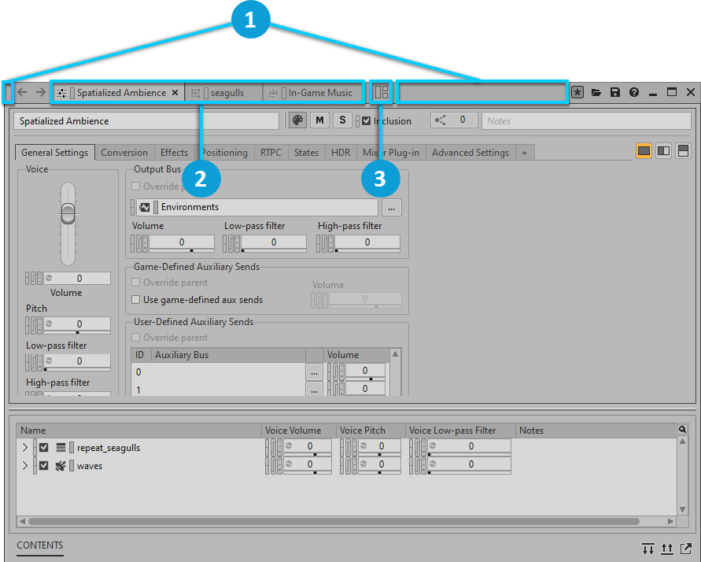Screen dimensions: 701x562
Task: Click the search icon in contents list
Action: click(682, 430)
